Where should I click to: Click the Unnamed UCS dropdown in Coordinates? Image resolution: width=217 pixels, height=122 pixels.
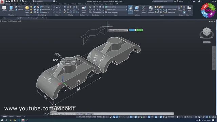pos(99,12)
